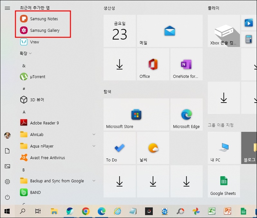The width and height of the screenshot is (257, 218).
Task: Click the pending download tile beside Office
Action: (120, 64)
